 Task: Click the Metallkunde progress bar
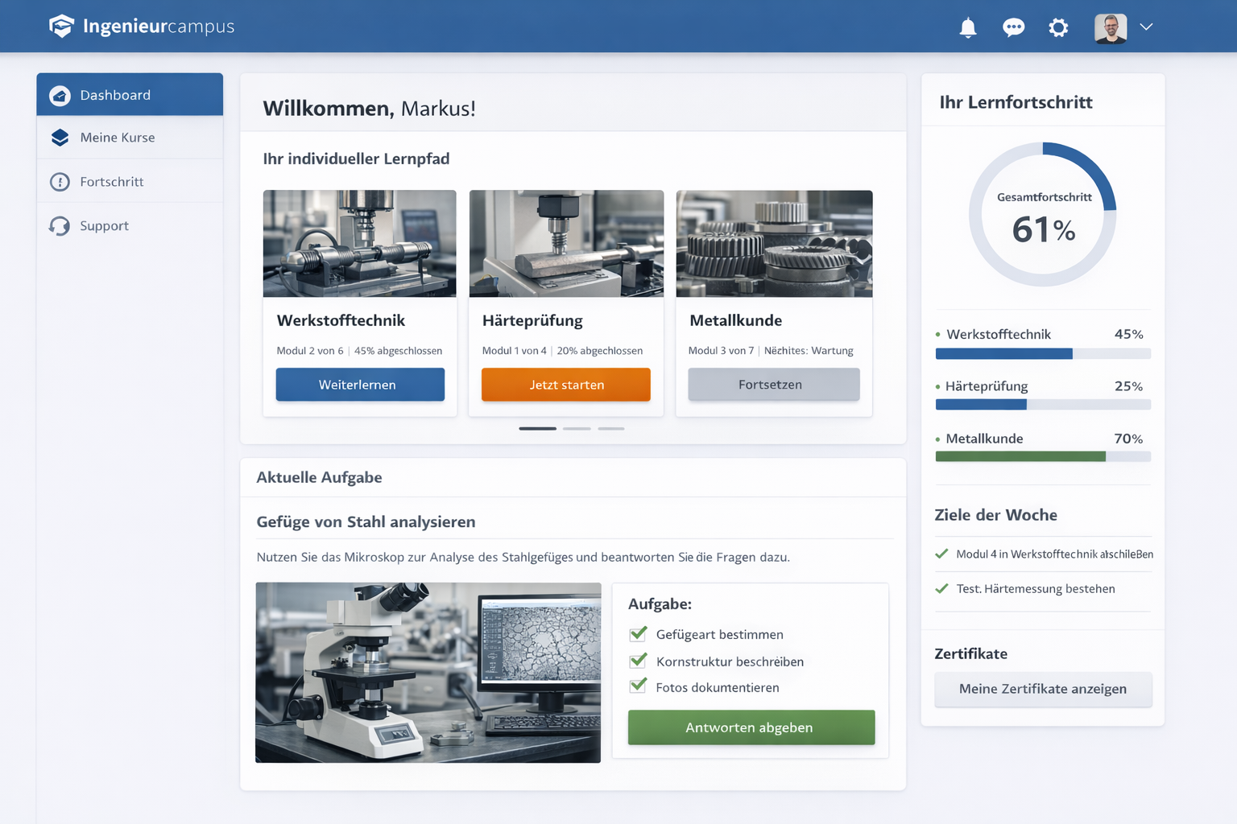click(1043, 456)
